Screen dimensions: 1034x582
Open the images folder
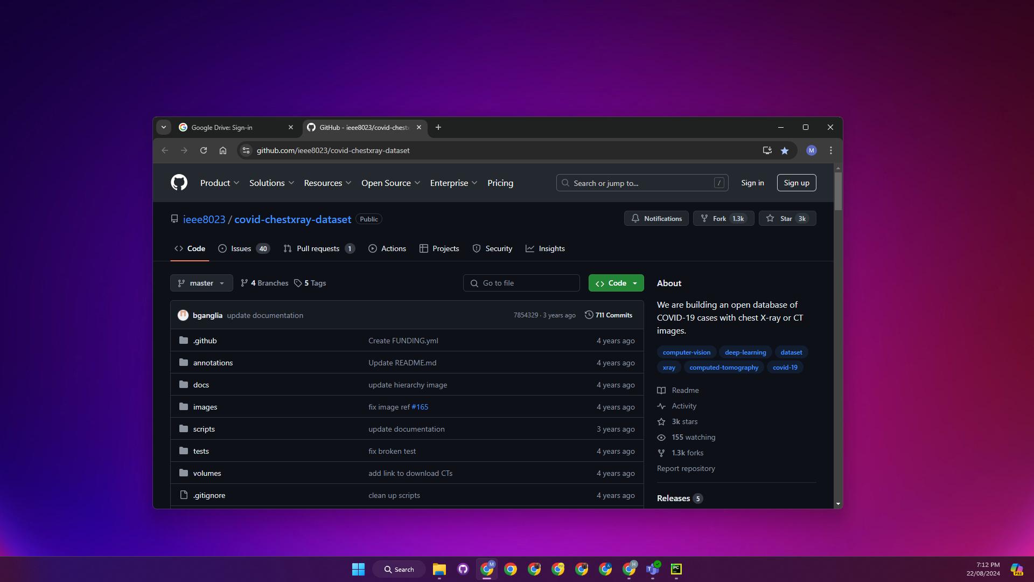pyautogui.click(x=205, y=407)
